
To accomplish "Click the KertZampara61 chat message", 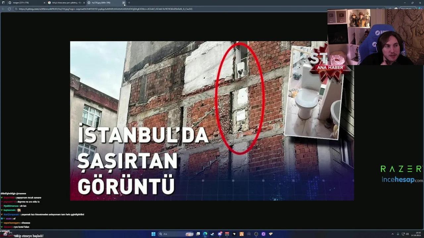I will point(43,215).
